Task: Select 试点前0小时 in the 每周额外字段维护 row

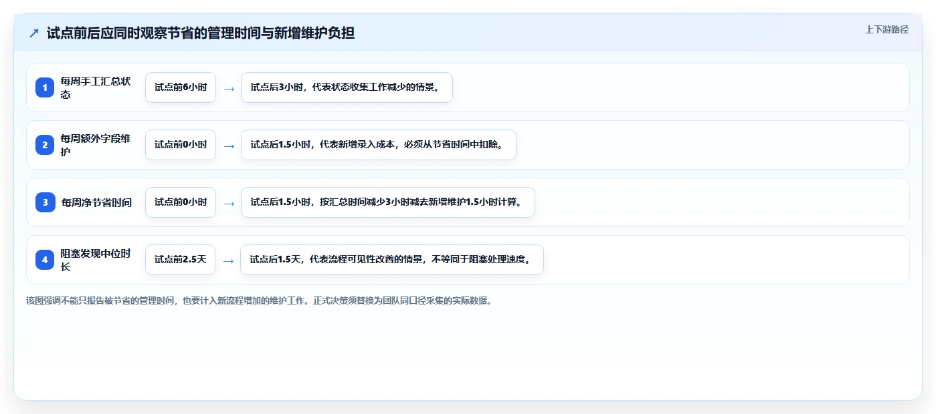Action: pos(181,145)
